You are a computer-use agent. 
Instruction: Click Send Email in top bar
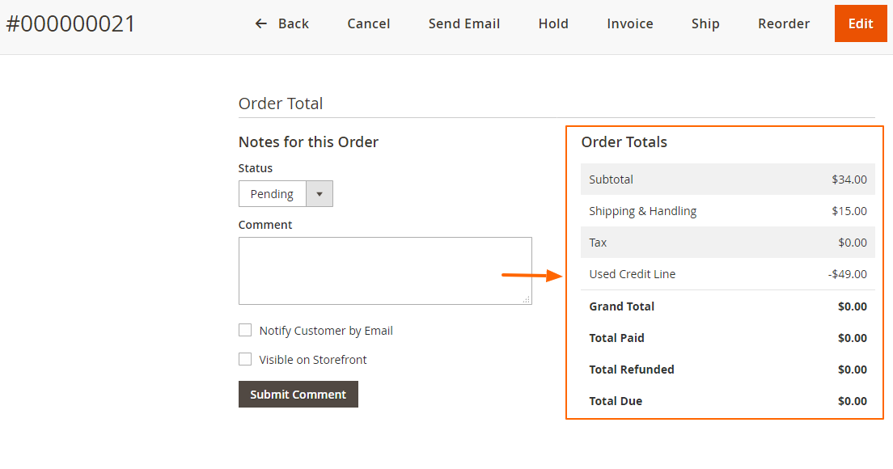[x=464, y=24]
